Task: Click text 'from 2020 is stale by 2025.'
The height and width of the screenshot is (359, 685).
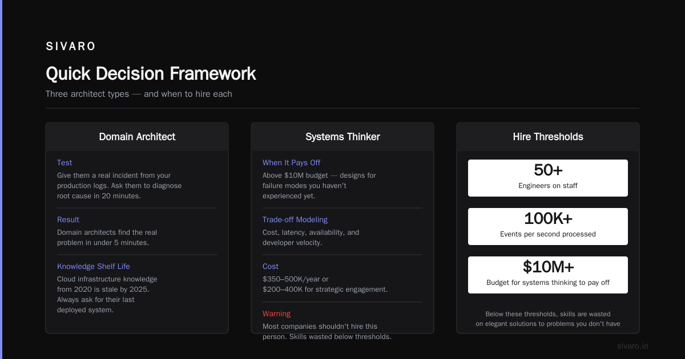Action: 103,289
